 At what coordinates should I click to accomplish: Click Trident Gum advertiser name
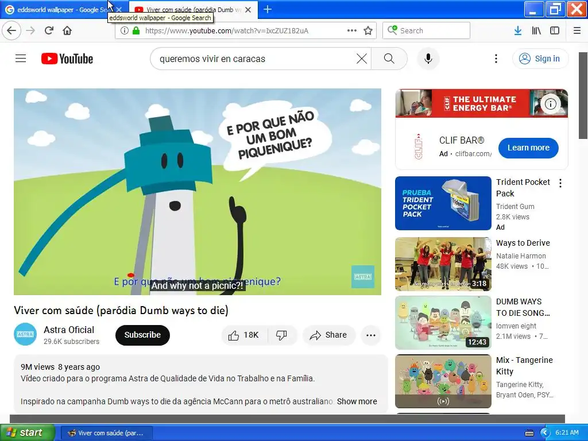[x=515, y=206]
